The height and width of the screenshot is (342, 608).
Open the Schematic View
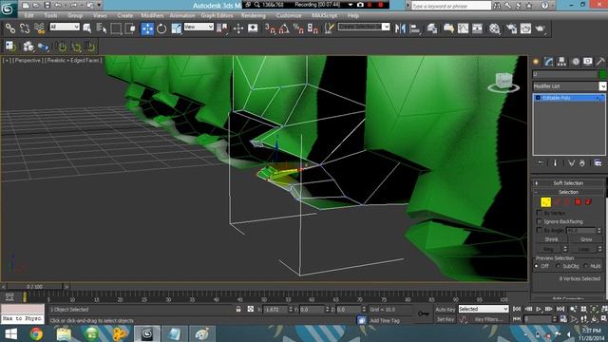(477, 28)
